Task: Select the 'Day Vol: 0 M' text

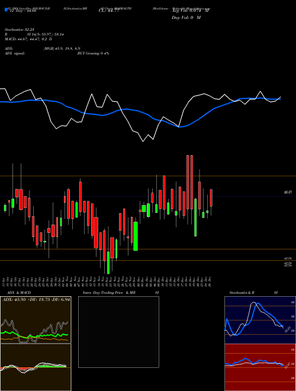Action: (x=186, y=18)
